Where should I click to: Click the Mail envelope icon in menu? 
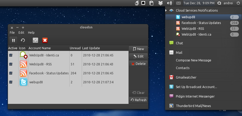[171, 53]
